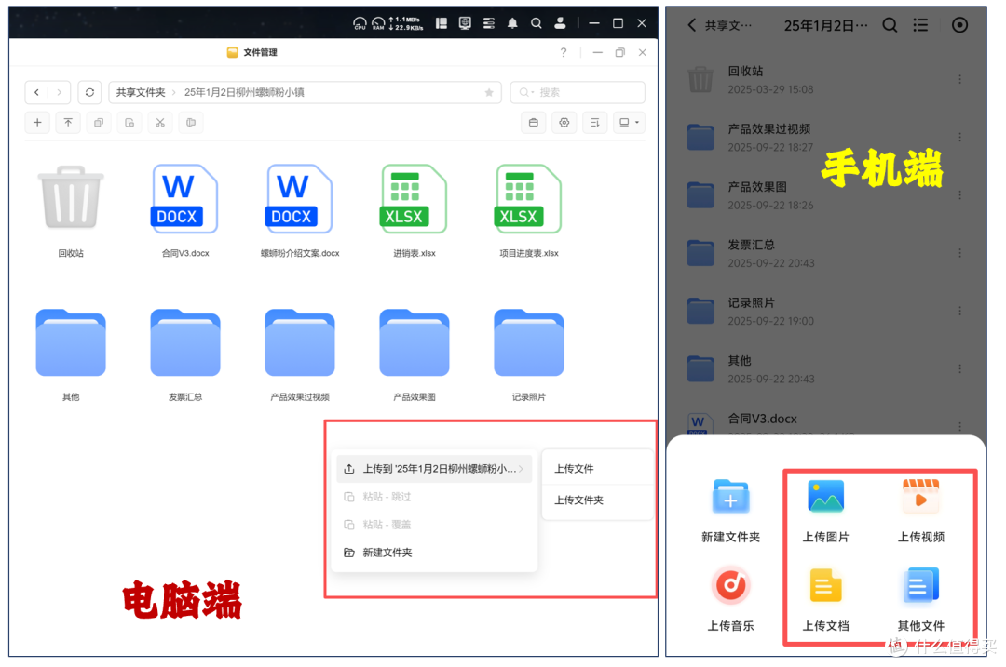The image size is (1006, 667).
Task: Click the paste toolbar icon beside copy
Action: click(x=129, y=123)
